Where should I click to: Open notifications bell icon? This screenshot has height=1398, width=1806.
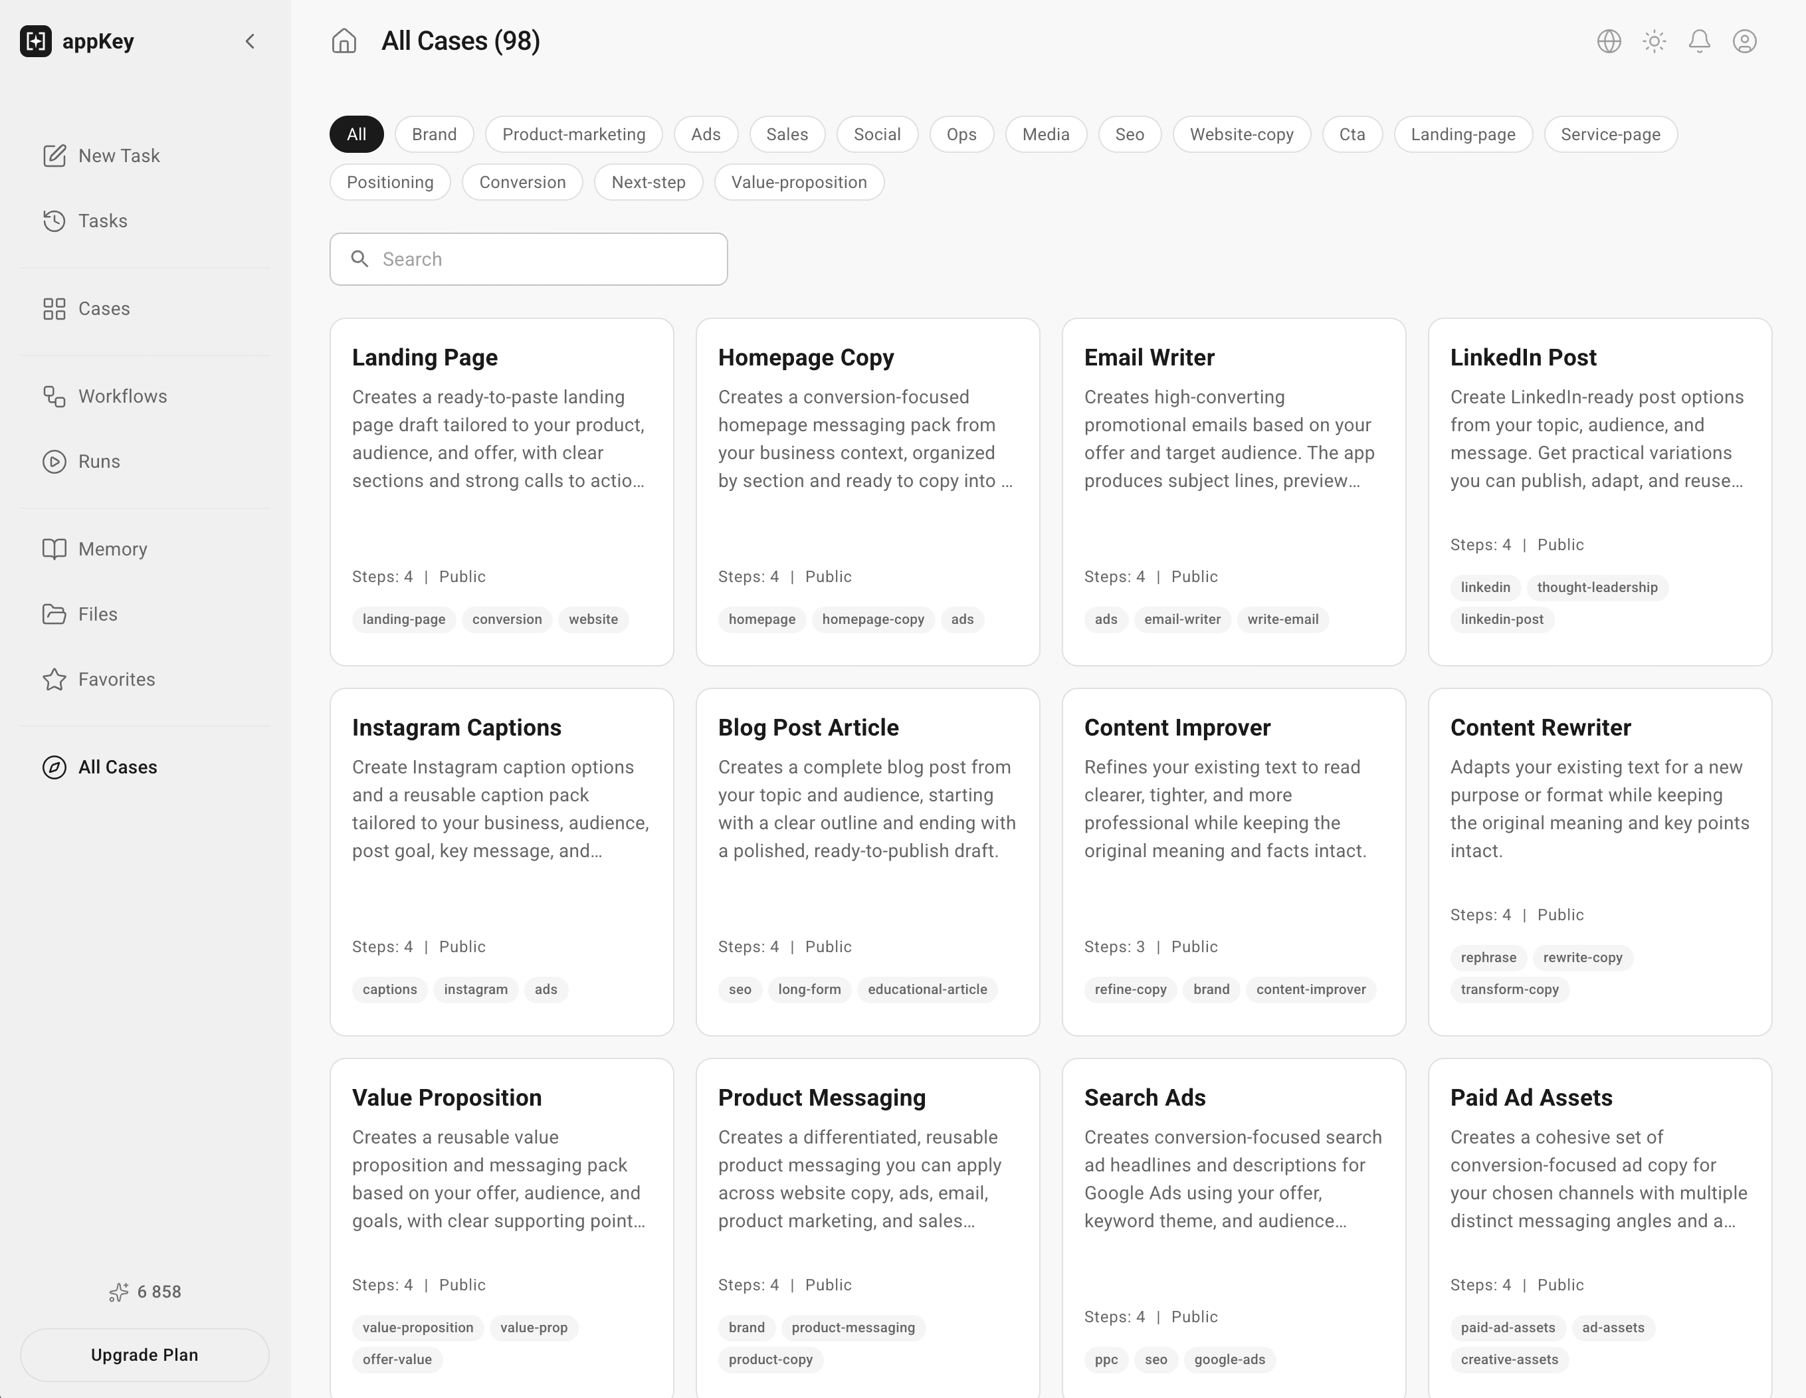[x=1699, y=41]
